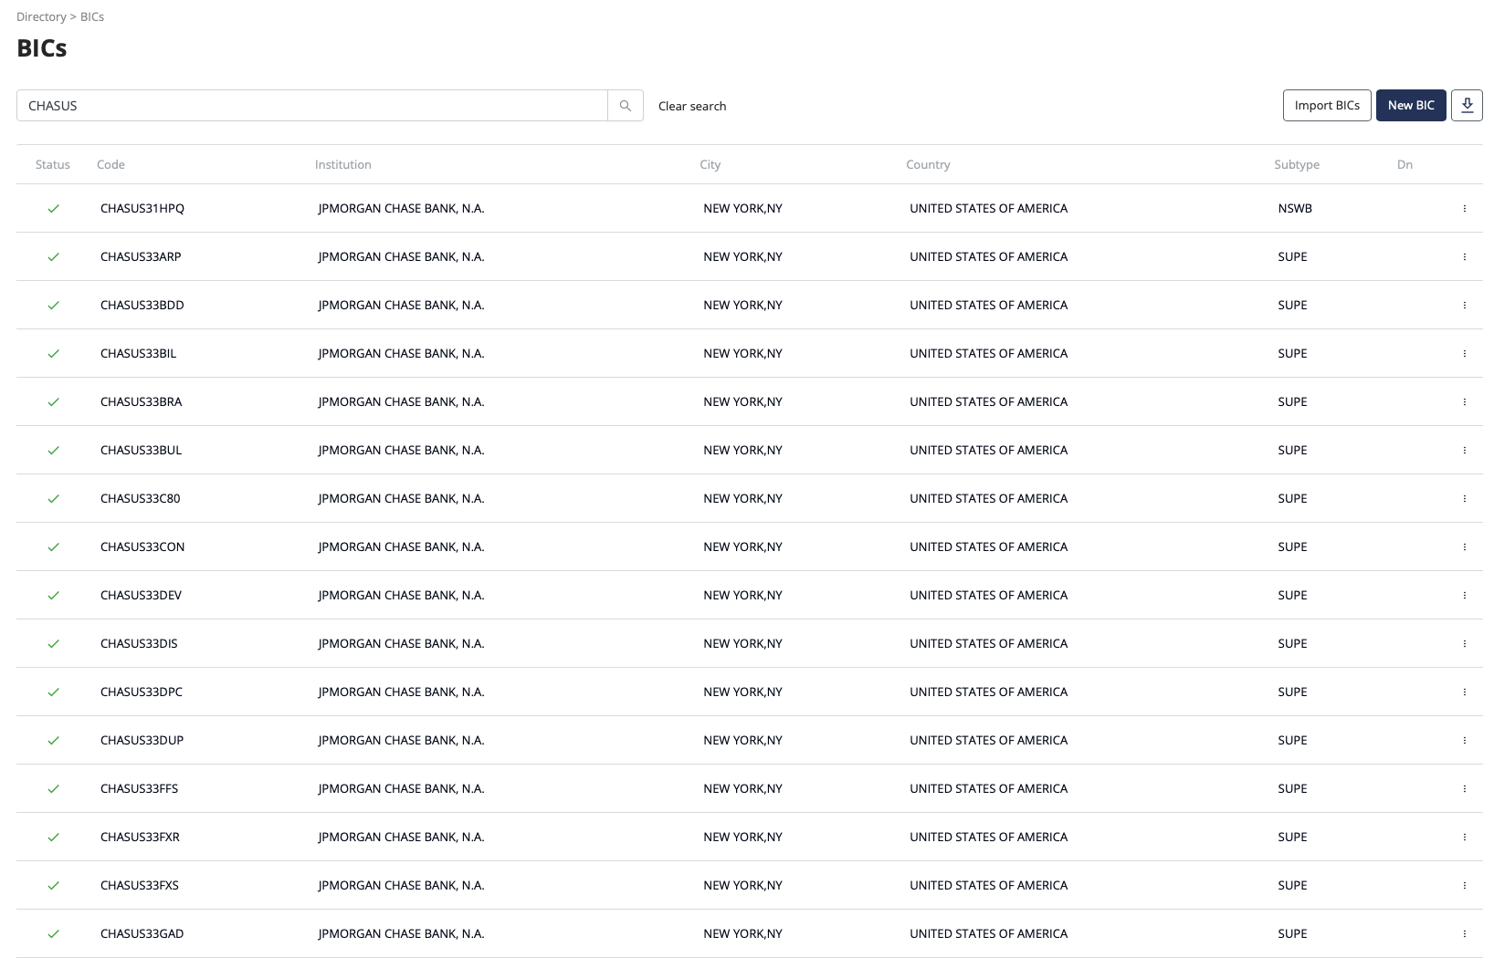This screenshot has width=1494, height=968.
Task: Click the BICs page heading
Action: [x=42, y=48]
